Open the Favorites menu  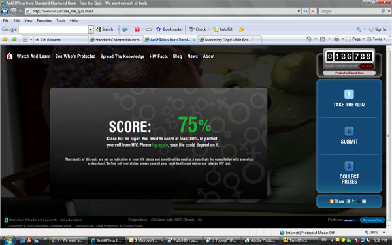point(44,20)
